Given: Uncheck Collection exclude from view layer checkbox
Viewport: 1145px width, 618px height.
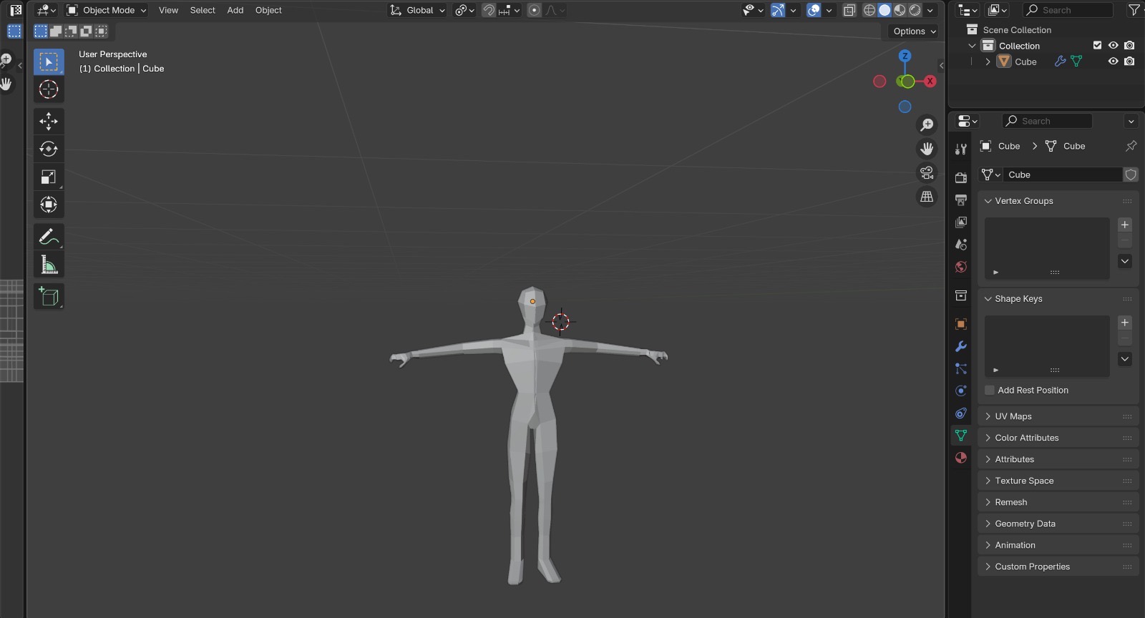Looking at the screenshot, I should click(1097, 45).
